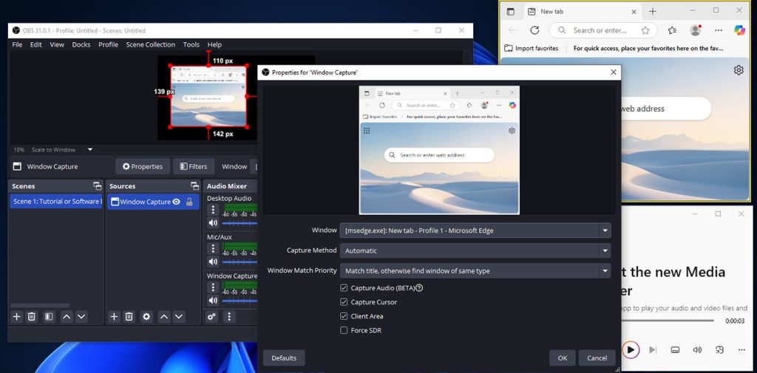Mute Window Capture audio speaker button
This screenshot has height=373, width=757.
coord(213,300)
